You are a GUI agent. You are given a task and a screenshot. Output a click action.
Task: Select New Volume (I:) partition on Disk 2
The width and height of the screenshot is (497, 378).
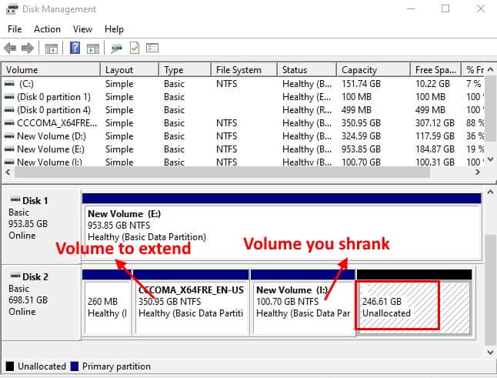coord(303,303)
